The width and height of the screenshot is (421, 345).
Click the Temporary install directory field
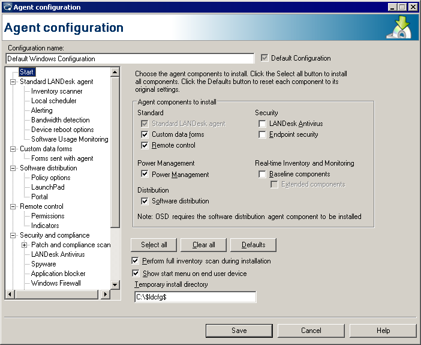pos(196,297)
